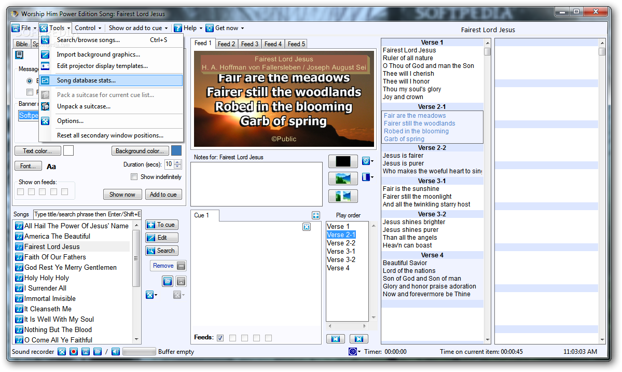Image resolution: width=622 pixels, height=372 pixels.
Task: Go to previous verse in play order
Action: click(336, 339)
